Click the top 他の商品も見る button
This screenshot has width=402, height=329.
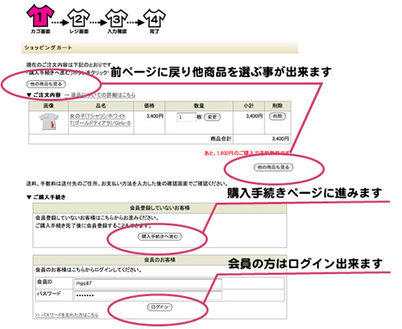46,84
